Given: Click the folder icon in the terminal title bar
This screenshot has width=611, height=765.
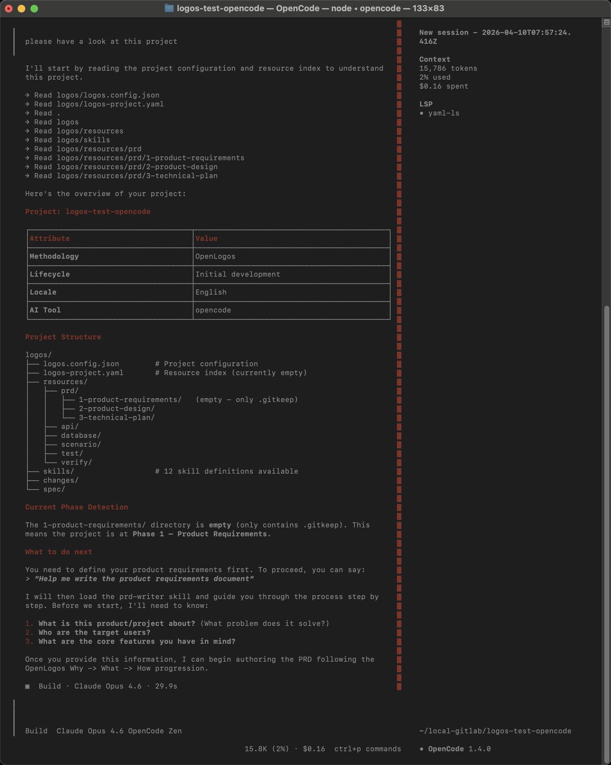Looking at the screenshot, I should (170, 8).
